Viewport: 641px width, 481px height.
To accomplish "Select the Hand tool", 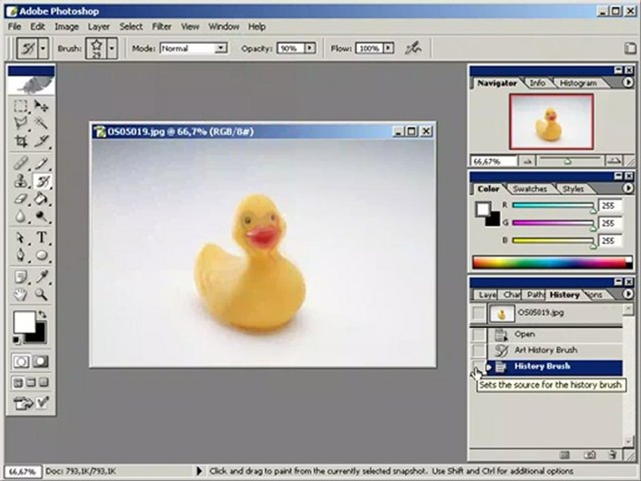I will [21, 295].
